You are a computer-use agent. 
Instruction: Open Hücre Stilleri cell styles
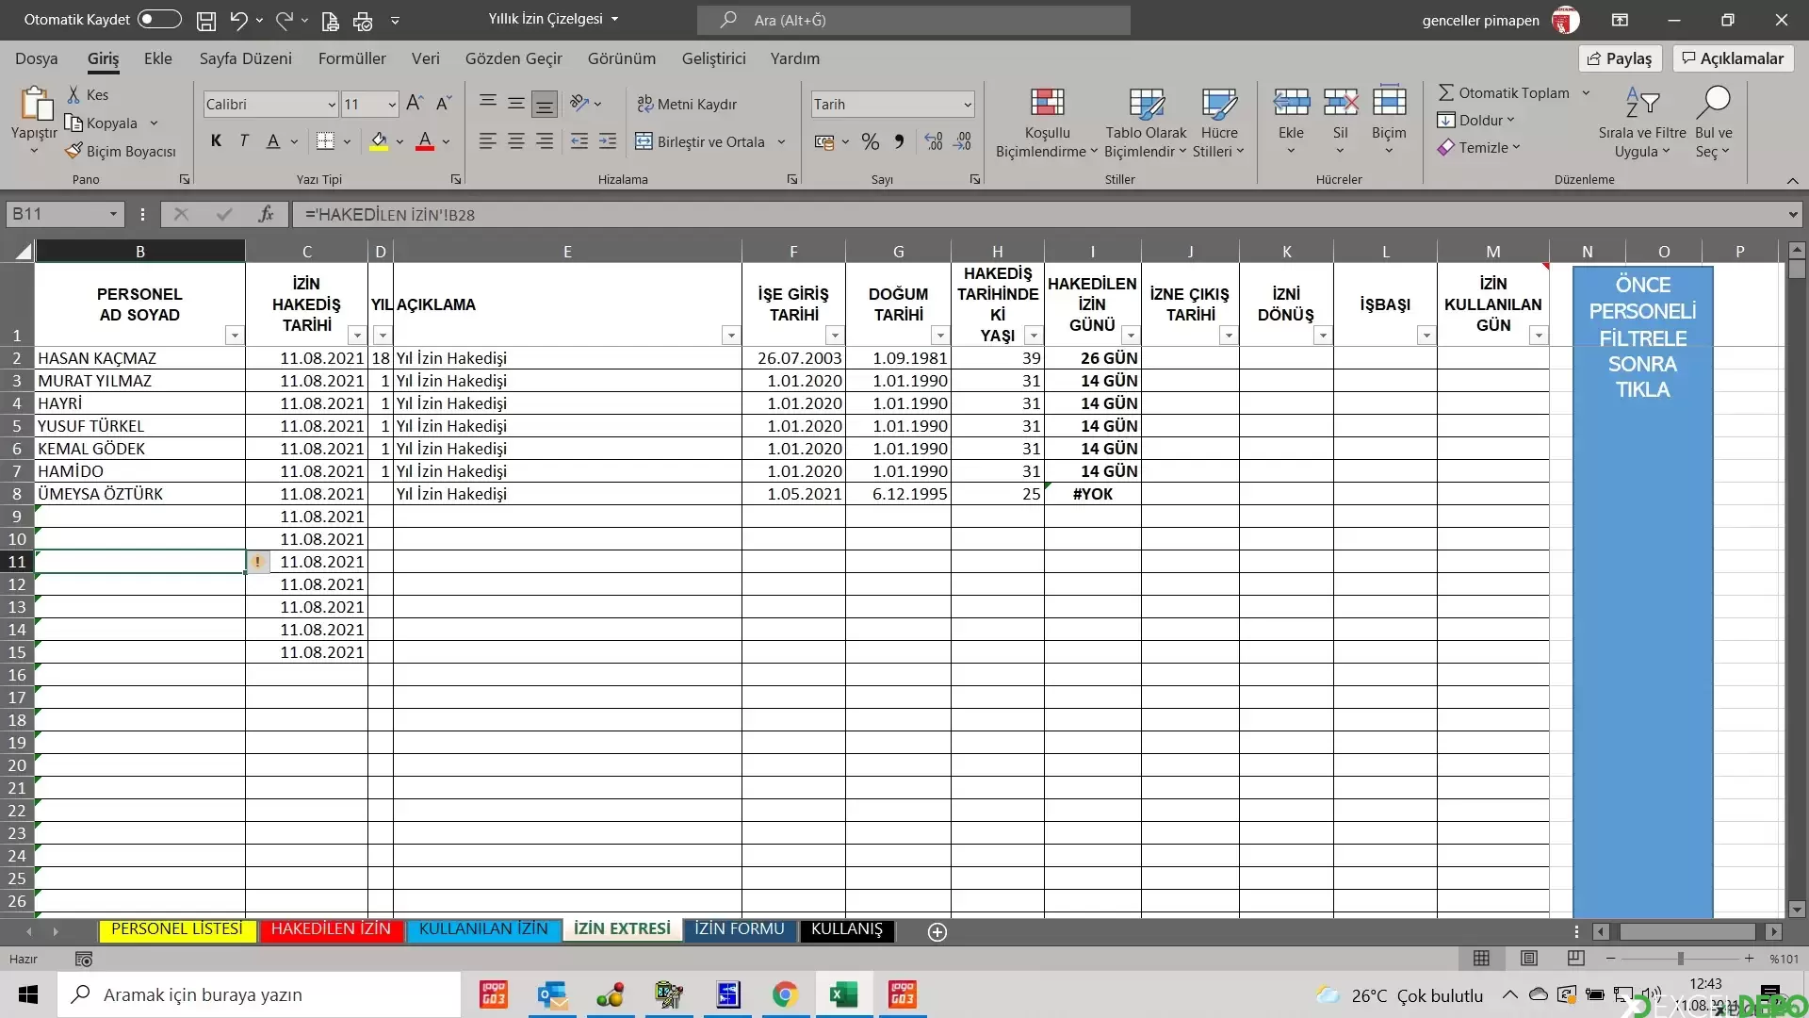click(x=1219, y=123)
